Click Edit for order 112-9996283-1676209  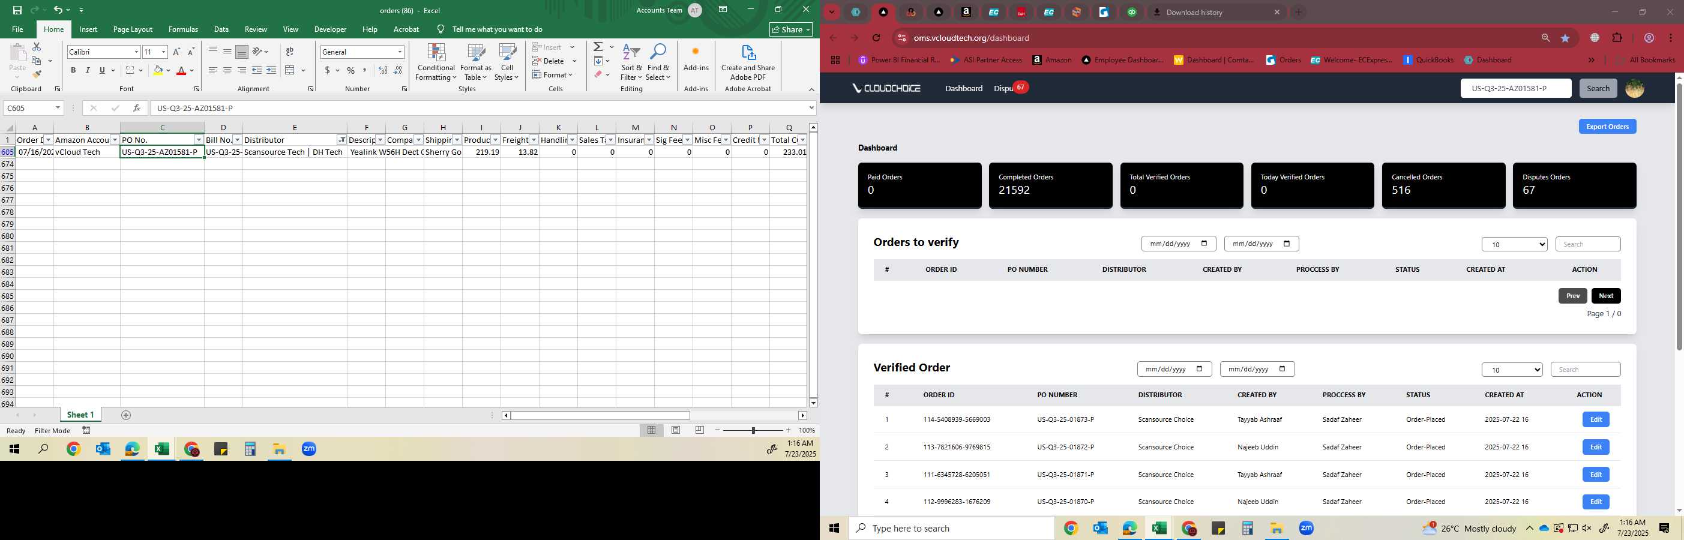(x=1595, y=502)
